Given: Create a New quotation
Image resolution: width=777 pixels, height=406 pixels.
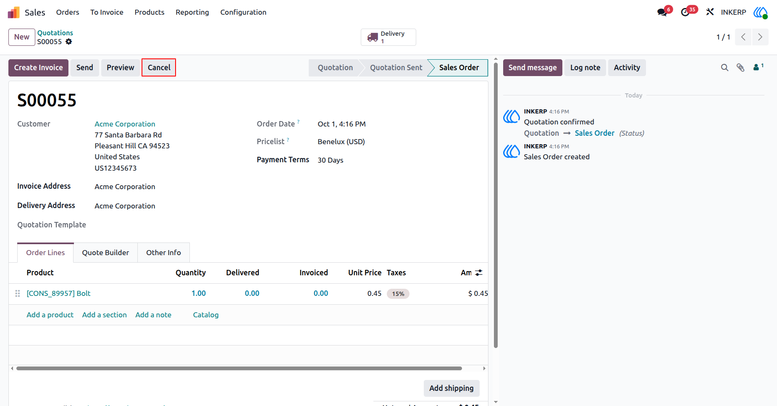Looking at the screenshot, I should 22,37.
